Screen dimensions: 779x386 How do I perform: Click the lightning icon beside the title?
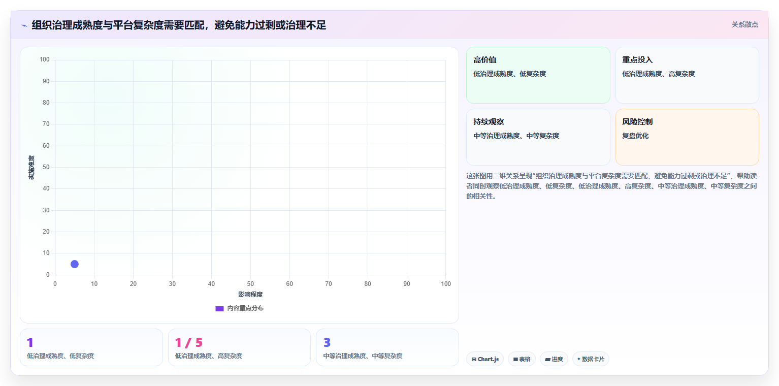24,25
